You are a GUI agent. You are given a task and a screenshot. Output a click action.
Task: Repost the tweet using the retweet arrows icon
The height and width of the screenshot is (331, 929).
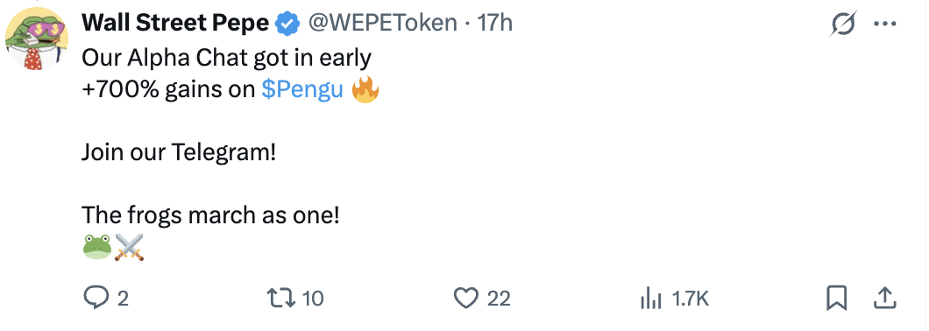pyautogui.click(x=283, y=298)
